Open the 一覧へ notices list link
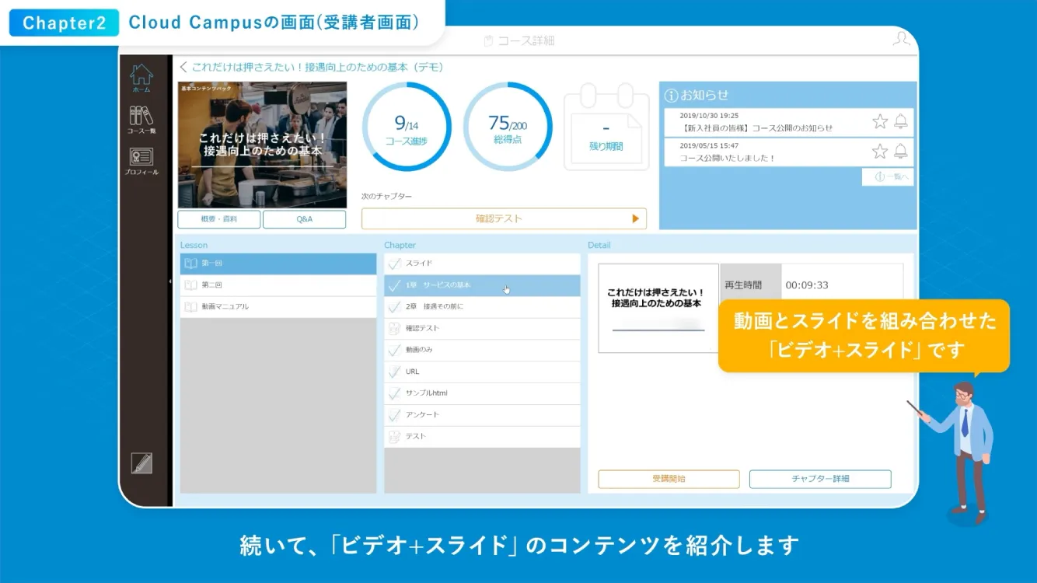Viewport: 1037px width, 583px height. [887, 177]
